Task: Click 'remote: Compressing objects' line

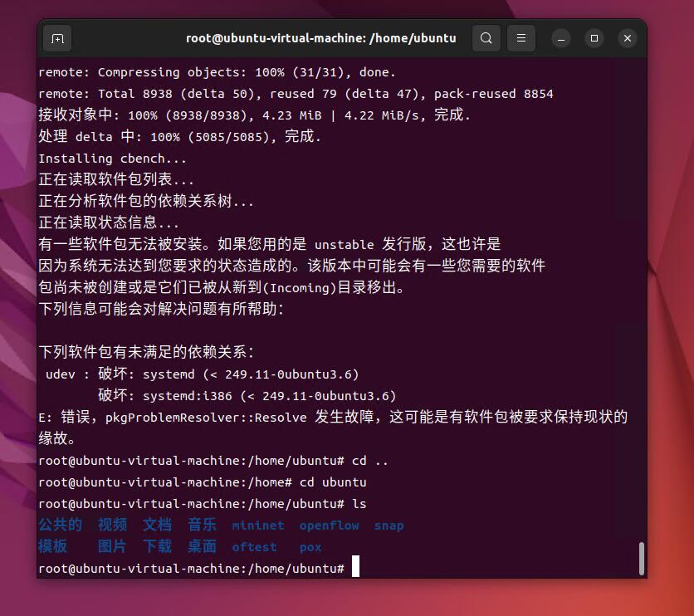Action: pyautogui.click(x=217, y=72)
